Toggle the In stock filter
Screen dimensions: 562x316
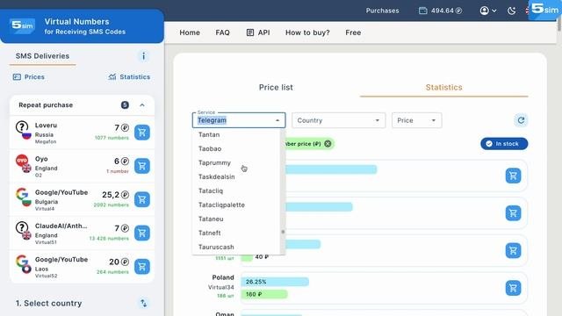click(x=504, y=144)
